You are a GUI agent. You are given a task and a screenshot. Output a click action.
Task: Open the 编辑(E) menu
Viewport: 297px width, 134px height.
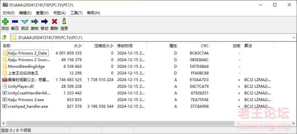pos(25,13)
